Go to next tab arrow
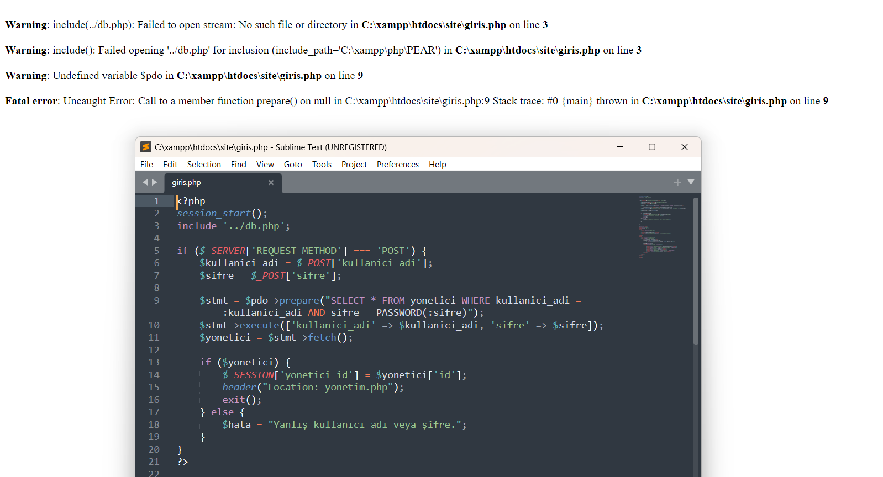883x477 pixels. [155, 182]
